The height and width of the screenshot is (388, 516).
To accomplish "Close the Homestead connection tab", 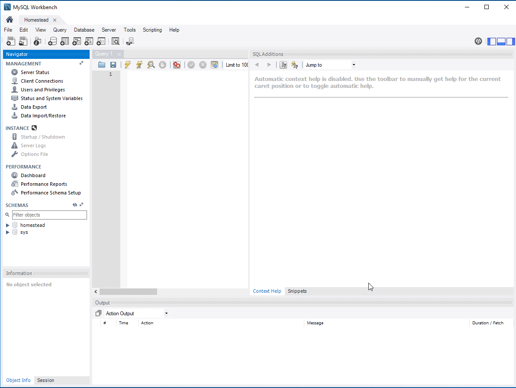I will pyautogui.click(x=55, y=20).
